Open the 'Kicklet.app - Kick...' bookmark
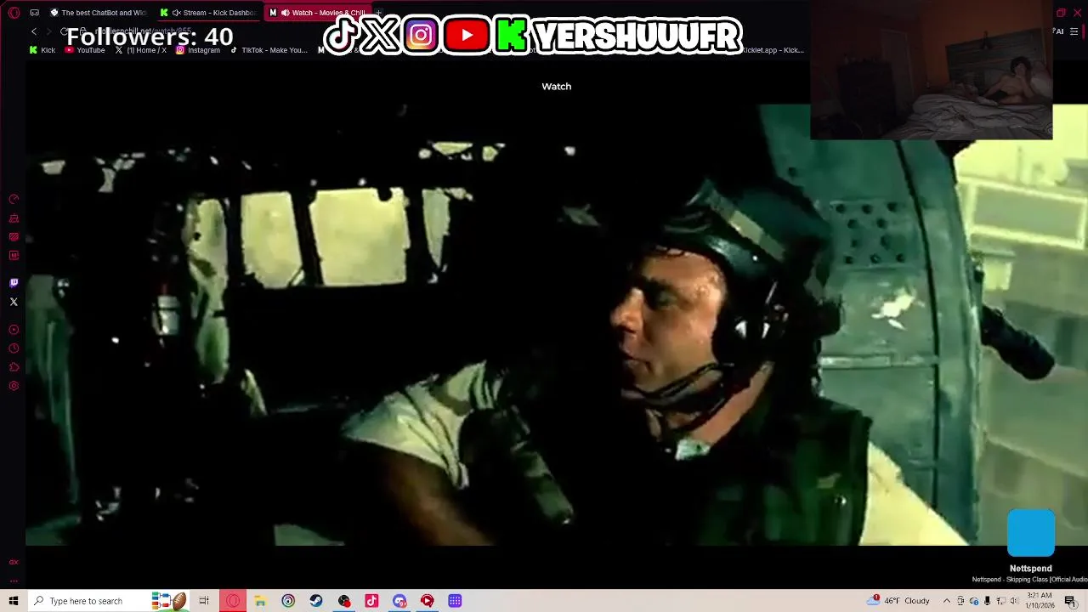Viewport: 1088px width, 612px height. click(771, 50)
